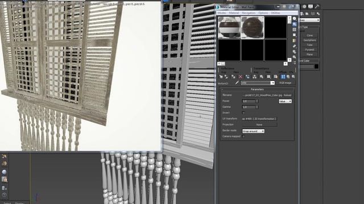Enable Invert checkbox
The image size is (364, 204).
(x=243, y=113)
